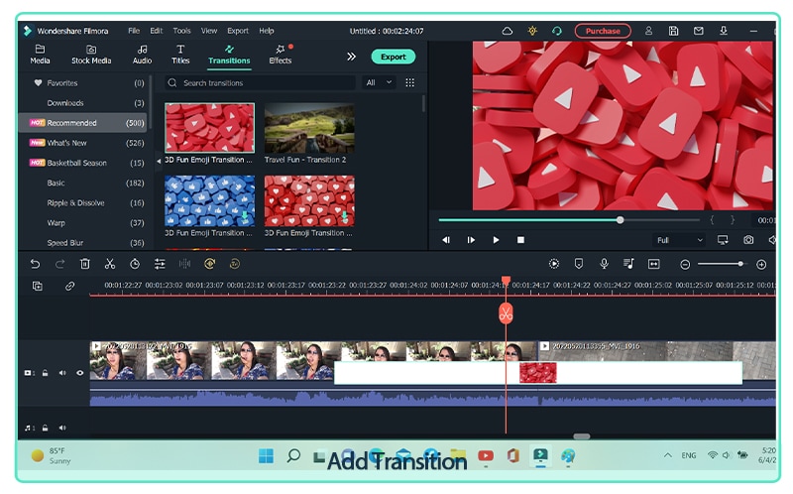Click the download icon in title bar

coord(724,31)
